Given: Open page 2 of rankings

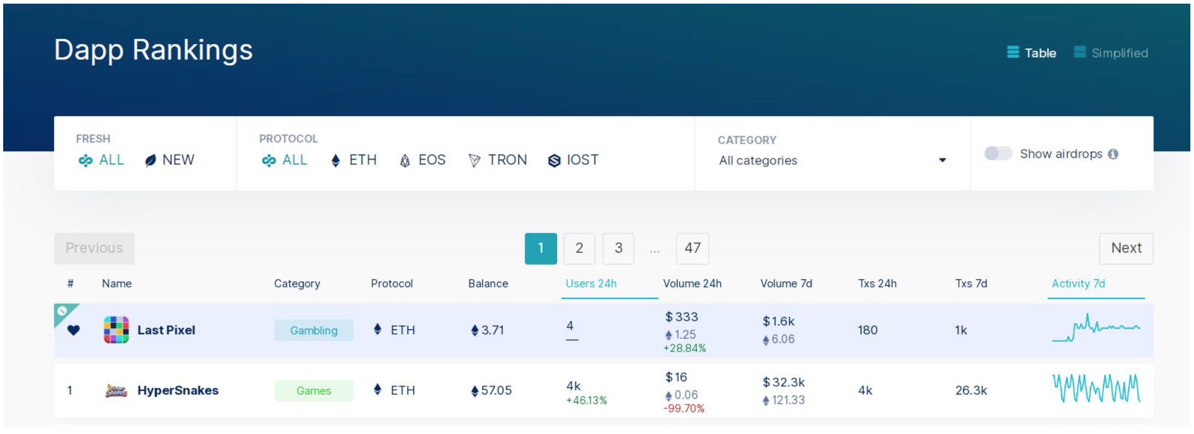Looking at the screenshot, I should [x=579, y=248].
